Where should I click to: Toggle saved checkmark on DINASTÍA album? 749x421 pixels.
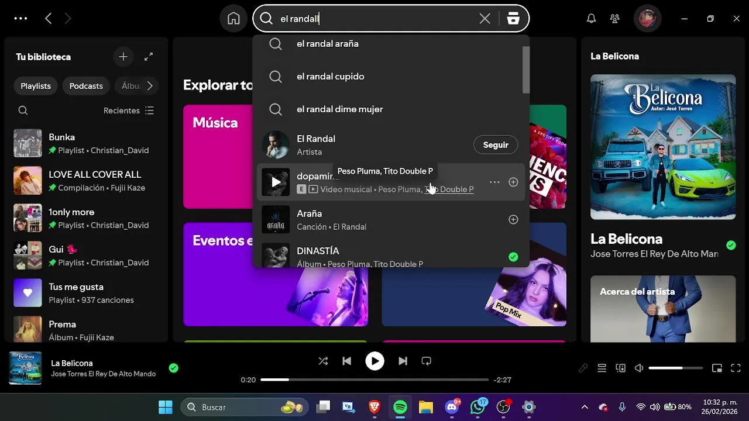pyautogui.click(x=513, y=257)
